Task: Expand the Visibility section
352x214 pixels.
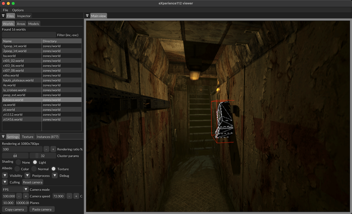Action: click(5, 175)
